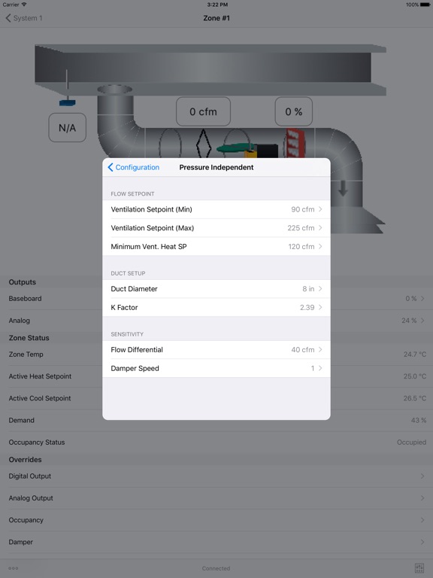This screenshot has height=578, width=433.
Task: Tap the N/A sensor reading box
Action: 68,127
